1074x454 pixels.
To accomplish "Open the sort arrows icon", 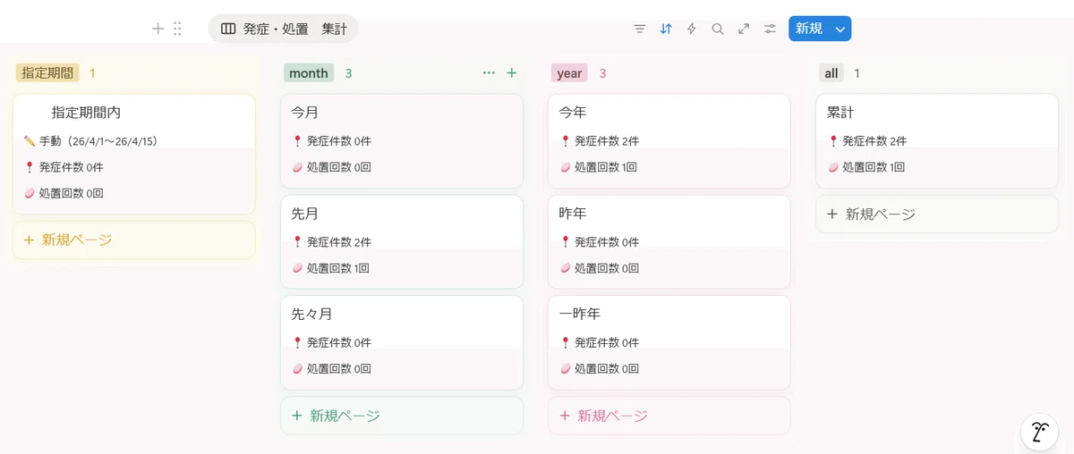I will (x=665, y=29).
